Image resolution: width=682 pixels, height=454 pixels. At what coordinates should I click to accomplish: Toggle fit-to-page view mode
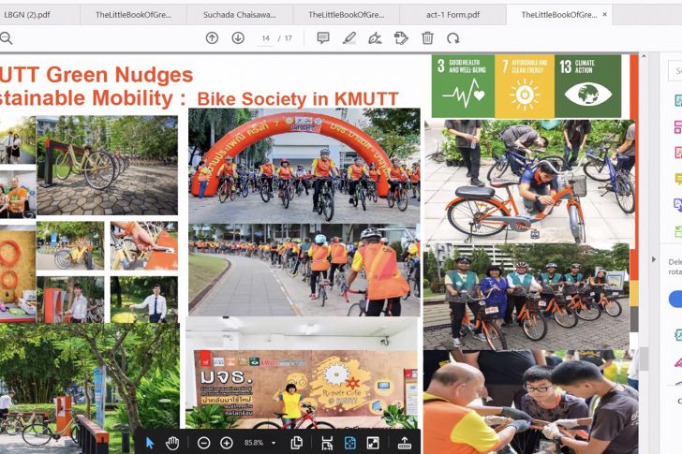coord(349,443)
